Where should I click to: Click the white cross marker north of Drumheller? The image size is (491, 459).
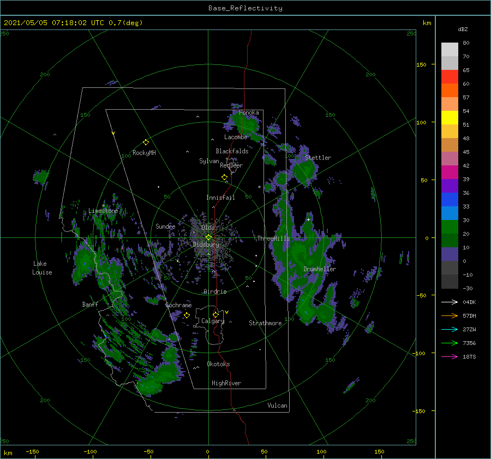pyautogui.click(x=308, y=219)
